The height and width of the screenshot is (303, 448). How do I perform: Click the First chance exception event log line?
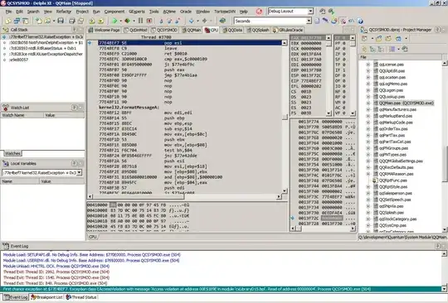(x=221, y=289)
